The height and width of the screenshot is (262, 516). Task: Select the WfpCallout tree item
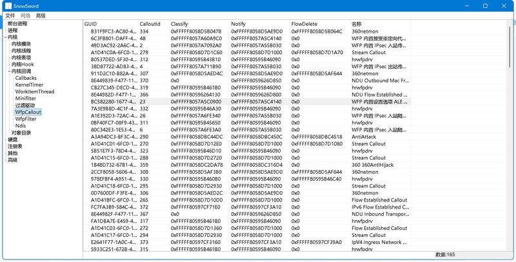pyautogui.click(x=28, y=112)
